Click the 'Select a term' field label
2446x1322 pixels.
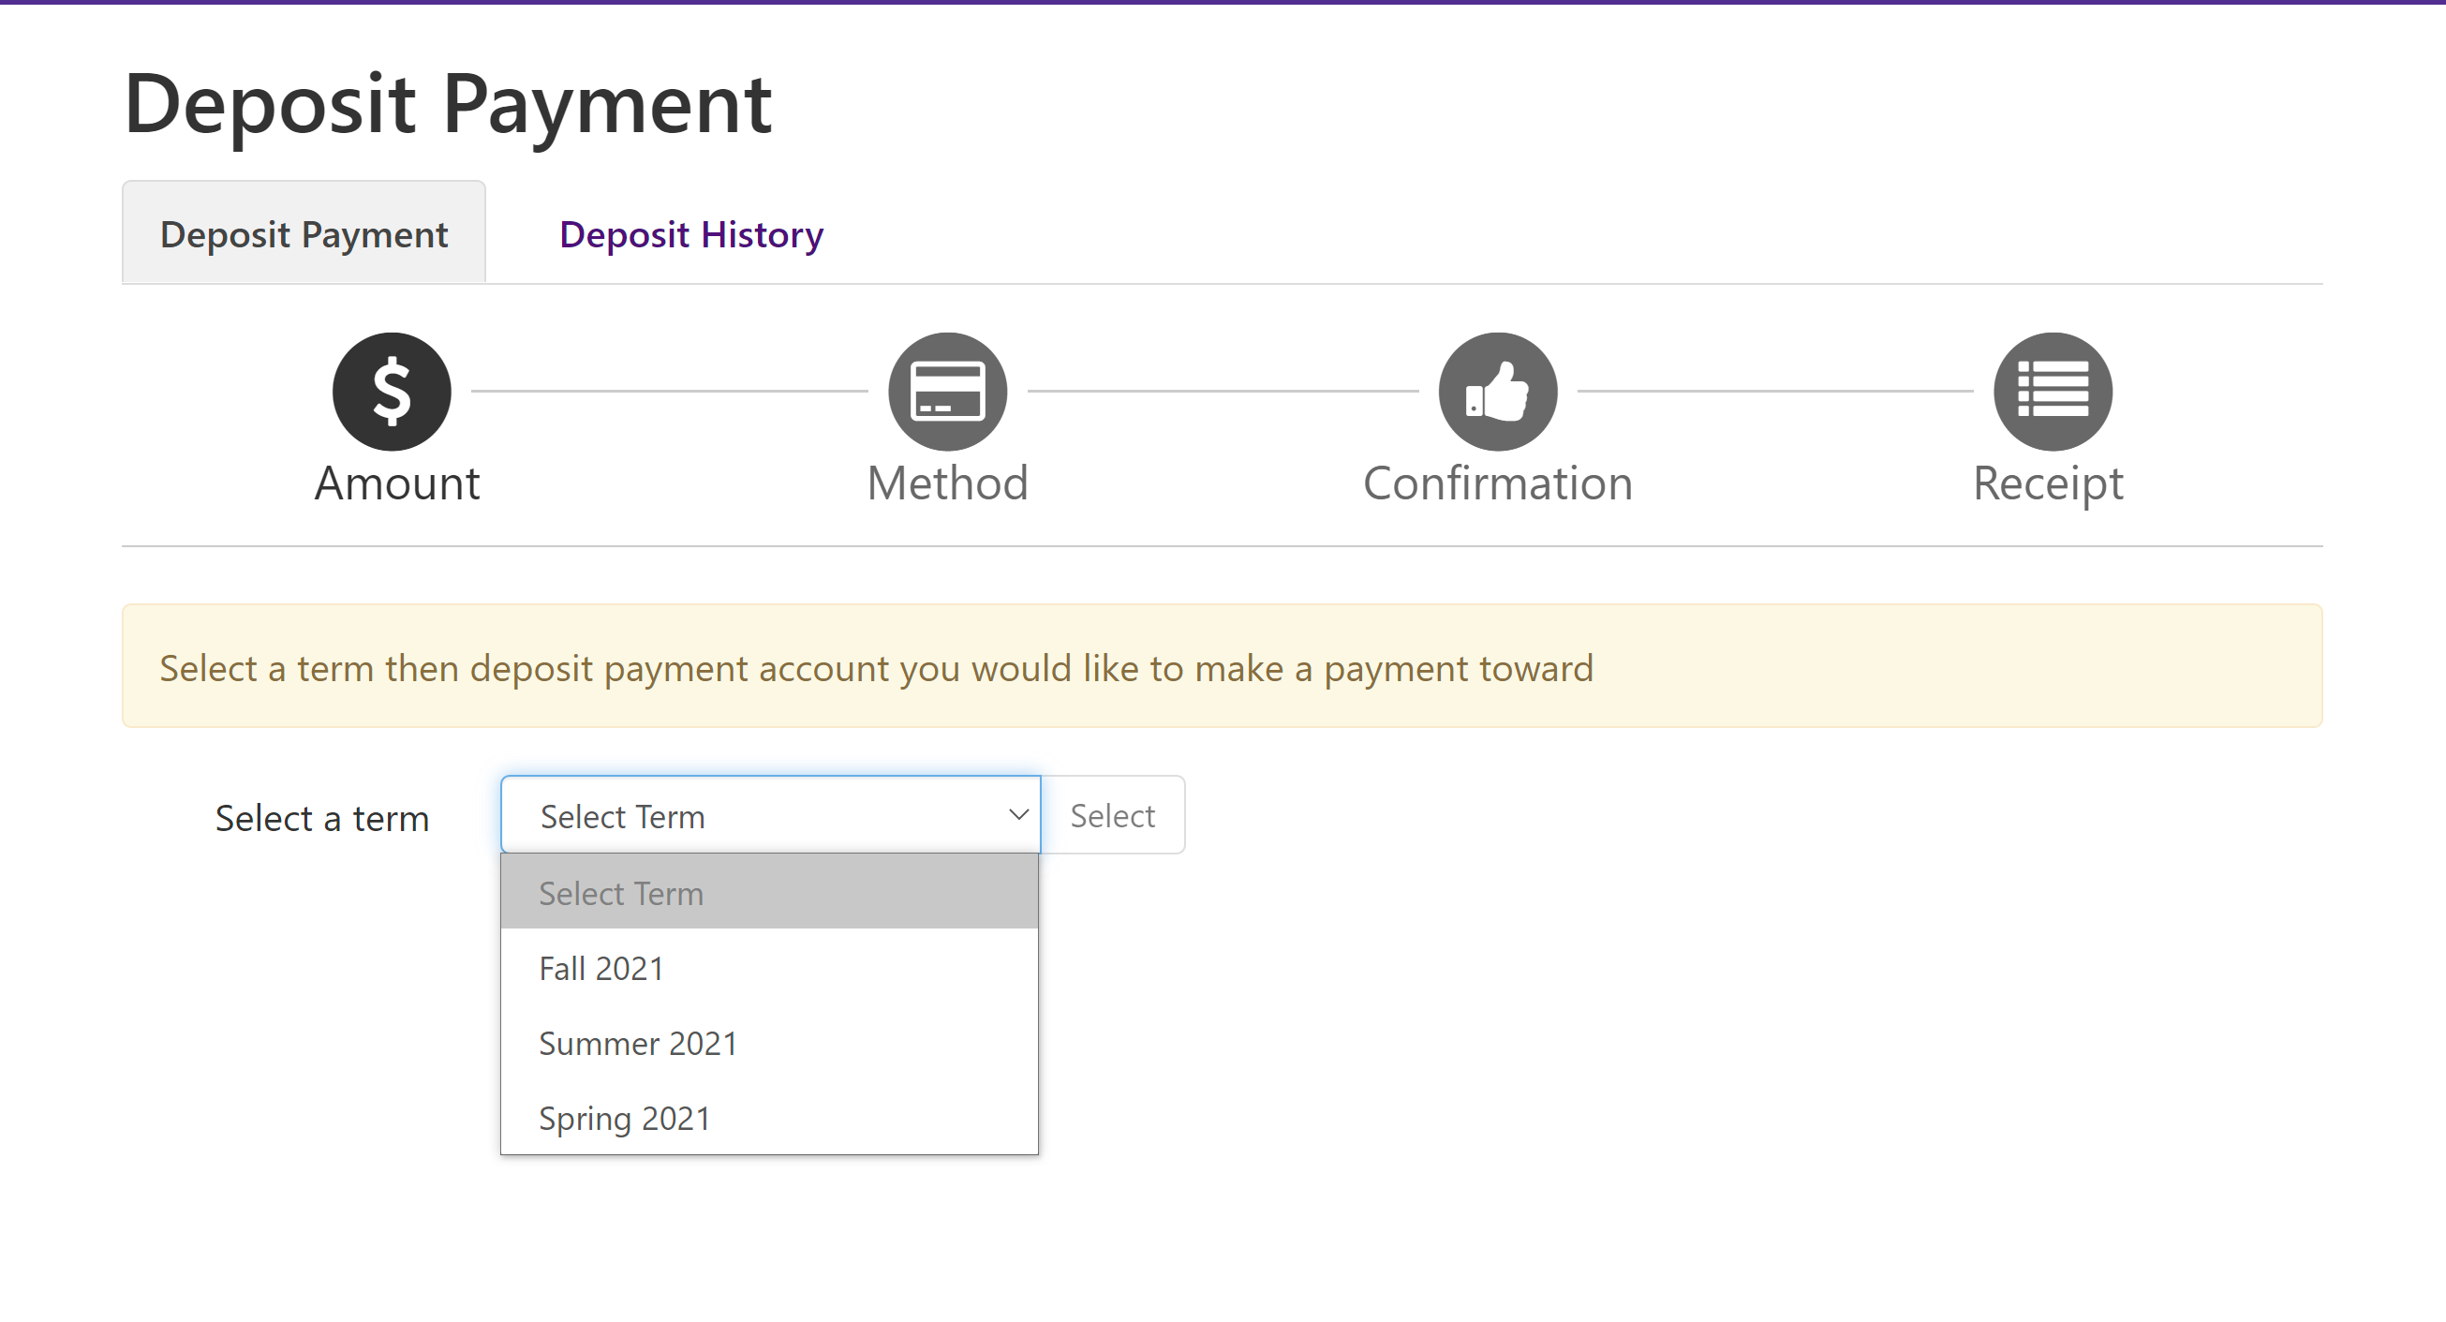click(322, 818)
